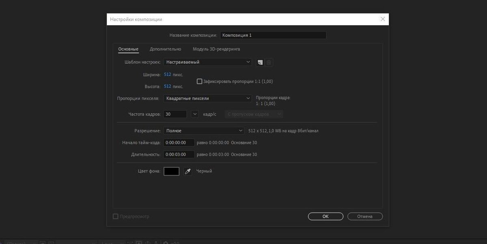Switch to Основные tab

[128, 49]
